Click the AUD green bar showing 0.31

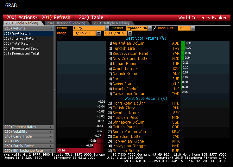click(x=183, y=43)
